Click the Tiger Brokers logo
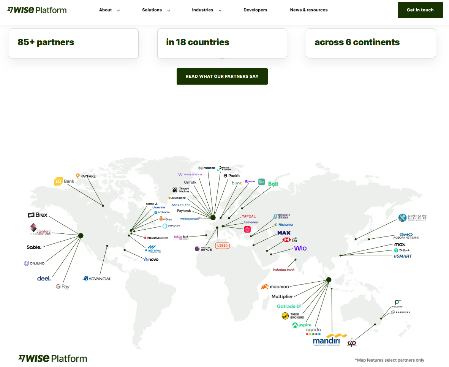Image resolution: width=449 pixels, height=367 pixels. pos(292,316)
